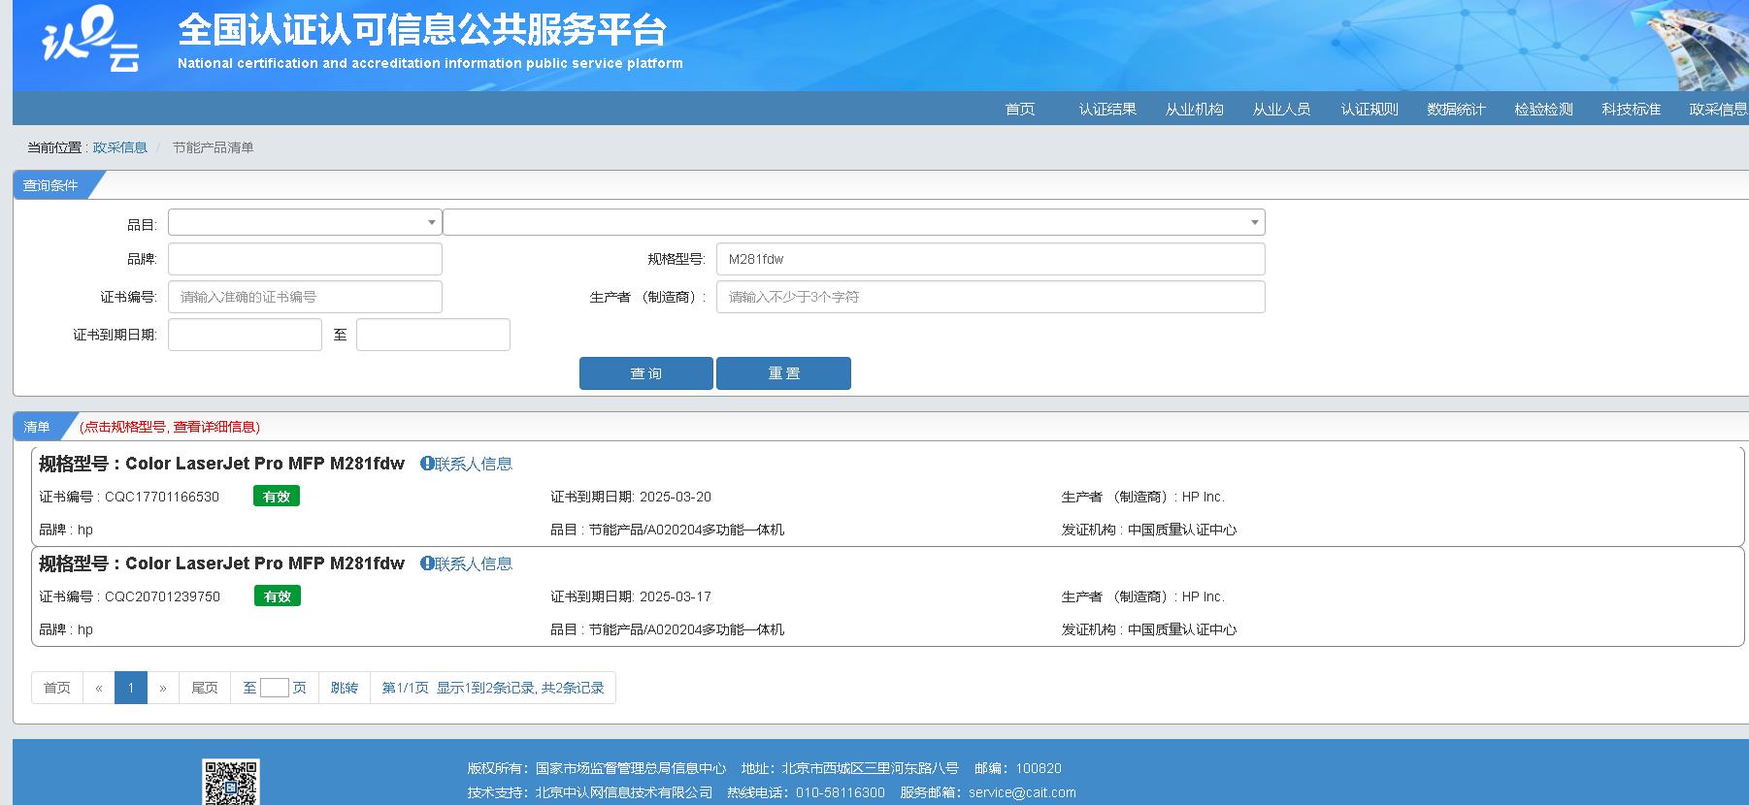Viewport: 1749px width, 805px height.
Task: Click expiry date 2025-03-17
Action: point(676,596)
